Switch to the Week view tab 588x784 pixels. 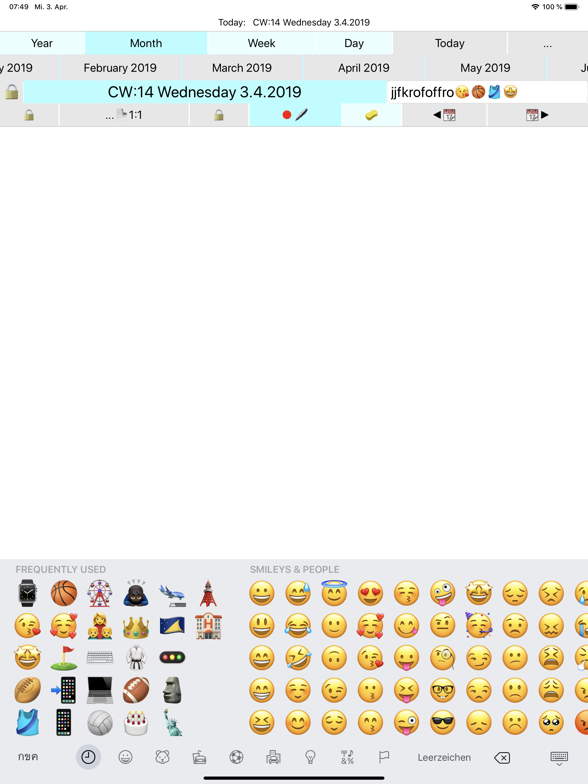point(261,43)
